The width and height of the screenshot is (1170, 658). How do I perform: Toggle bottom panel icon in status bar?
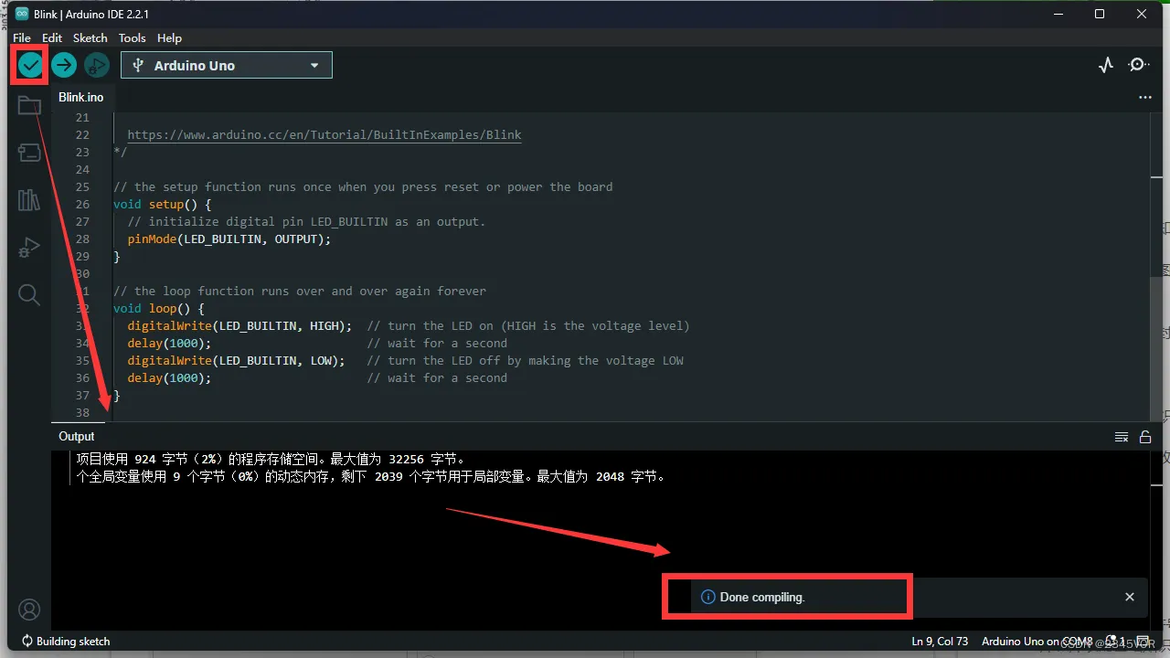pyautogui.click(x=1143, y=642)
